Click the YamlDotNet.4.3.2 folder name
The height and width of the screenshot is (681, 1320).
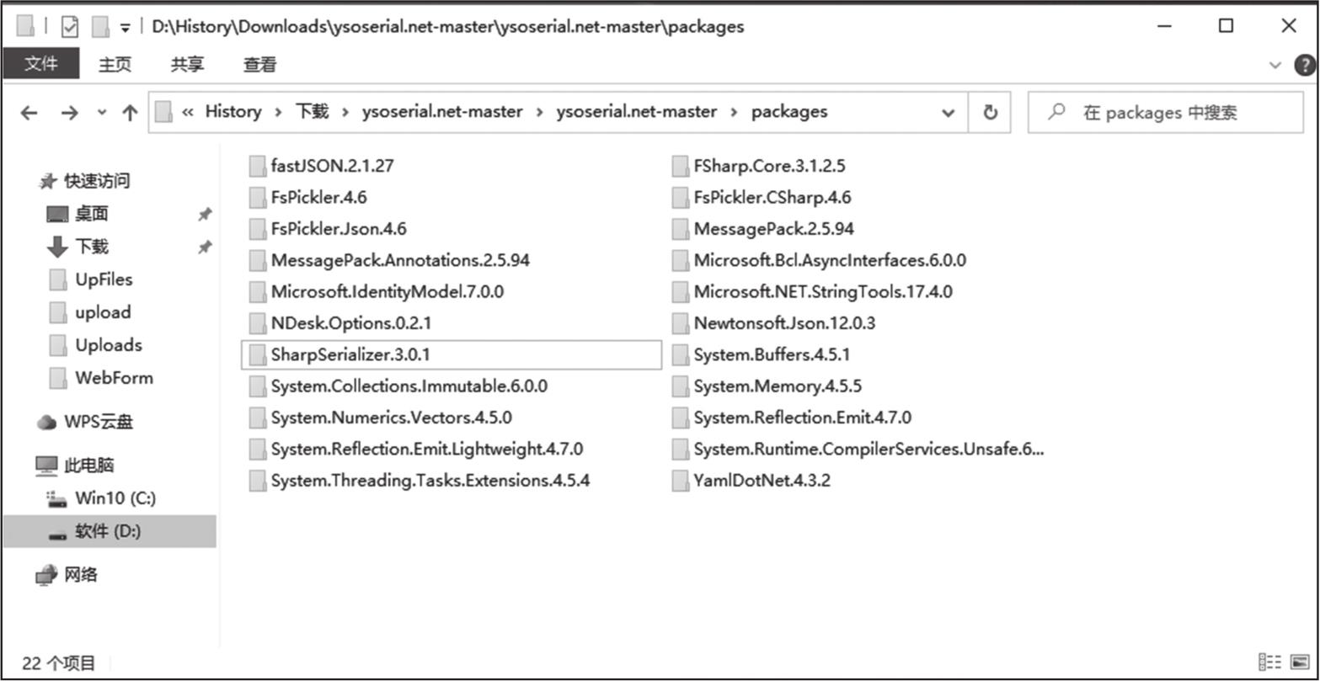(762, 481)
